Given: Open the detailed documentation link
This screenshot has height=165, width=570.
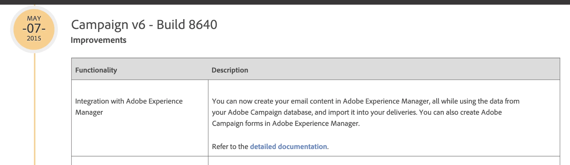Looking at the screenshot, I should point(288,147).
